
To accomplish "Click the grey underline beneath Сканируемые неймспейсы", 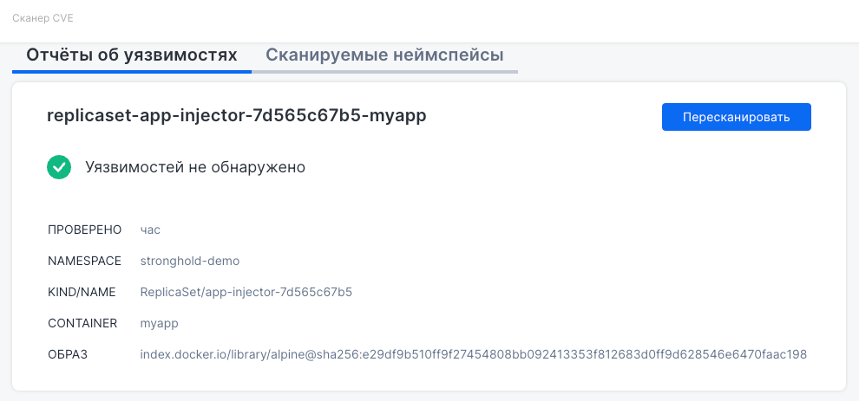I will pos(384,71).
